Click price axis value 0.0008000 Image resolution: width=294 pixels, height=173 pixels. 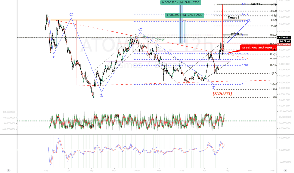point(284,24)
